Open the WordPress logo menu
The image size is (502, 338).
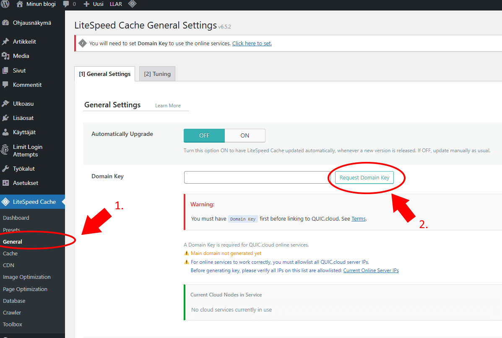tap(5, 4)
